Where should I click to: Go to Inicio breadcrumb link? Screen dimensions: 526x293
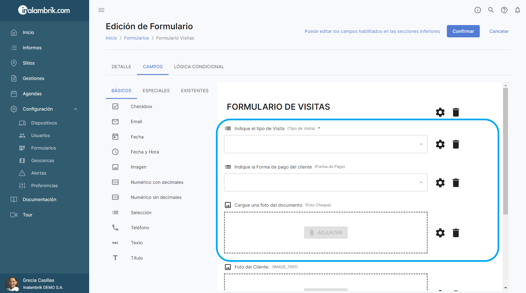coord(111,38)
